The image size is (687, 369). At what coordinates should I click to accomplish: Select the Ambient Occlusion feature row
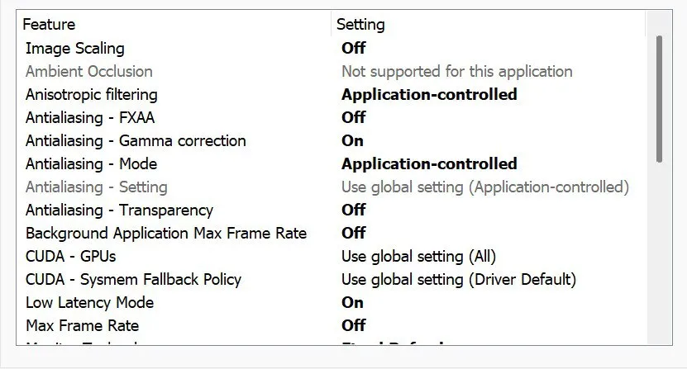(89, 71)
